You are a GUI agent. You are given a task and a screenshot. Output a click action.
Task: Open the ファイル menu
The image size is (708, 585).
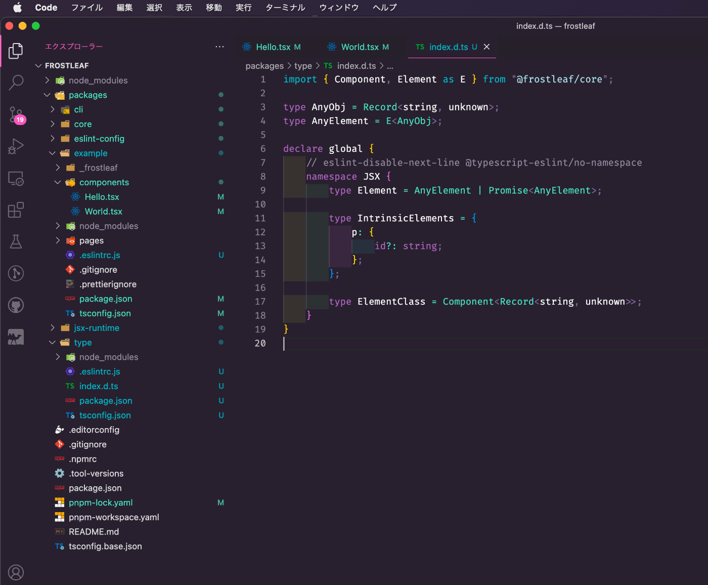[x=87, y=8]
